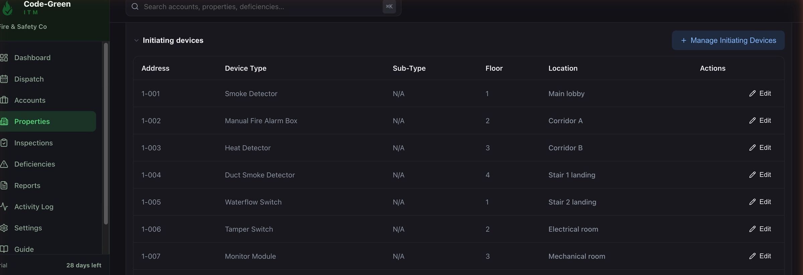
Task: Click the "28 days left" trial text
Action: click(84, 265)
